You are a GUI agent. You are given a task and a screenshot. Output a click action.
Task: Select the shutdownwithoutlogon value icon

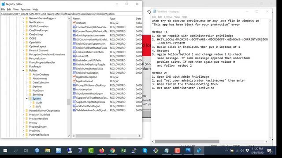coord(74,93)
